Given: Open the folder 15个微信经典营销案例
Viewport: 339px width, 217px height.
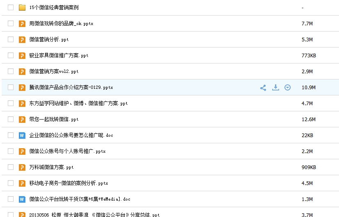Looking at the screenshot, I should [54, 7].
